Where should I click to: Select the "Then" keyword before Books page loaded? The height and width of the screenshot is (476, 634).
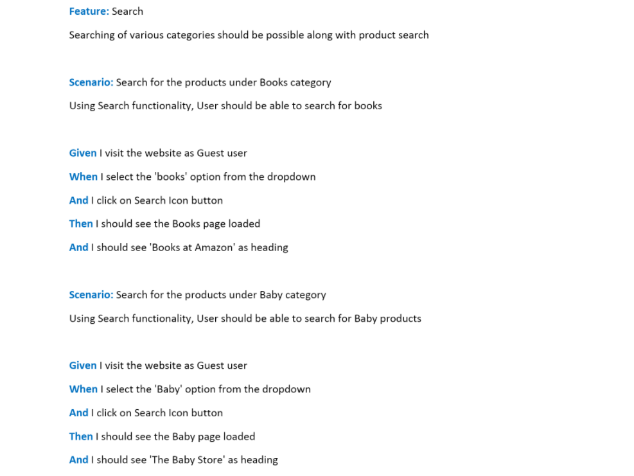pyautogui.click(x=81, y=224)
